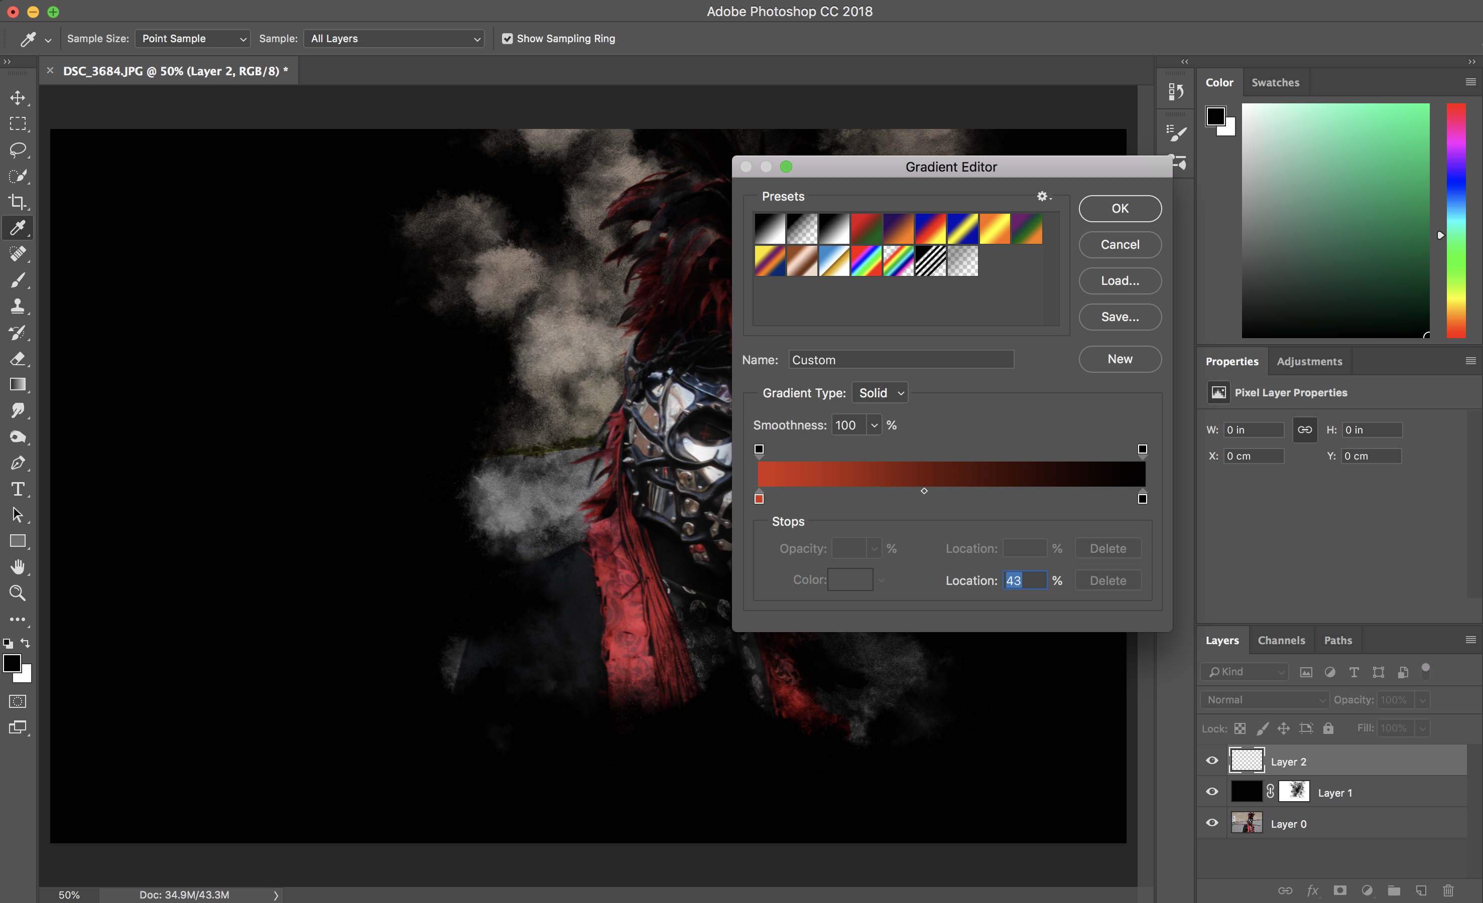Select the red left color stop
The width and height of the screenshot is (1483, 903).
(x=759, y=498)
